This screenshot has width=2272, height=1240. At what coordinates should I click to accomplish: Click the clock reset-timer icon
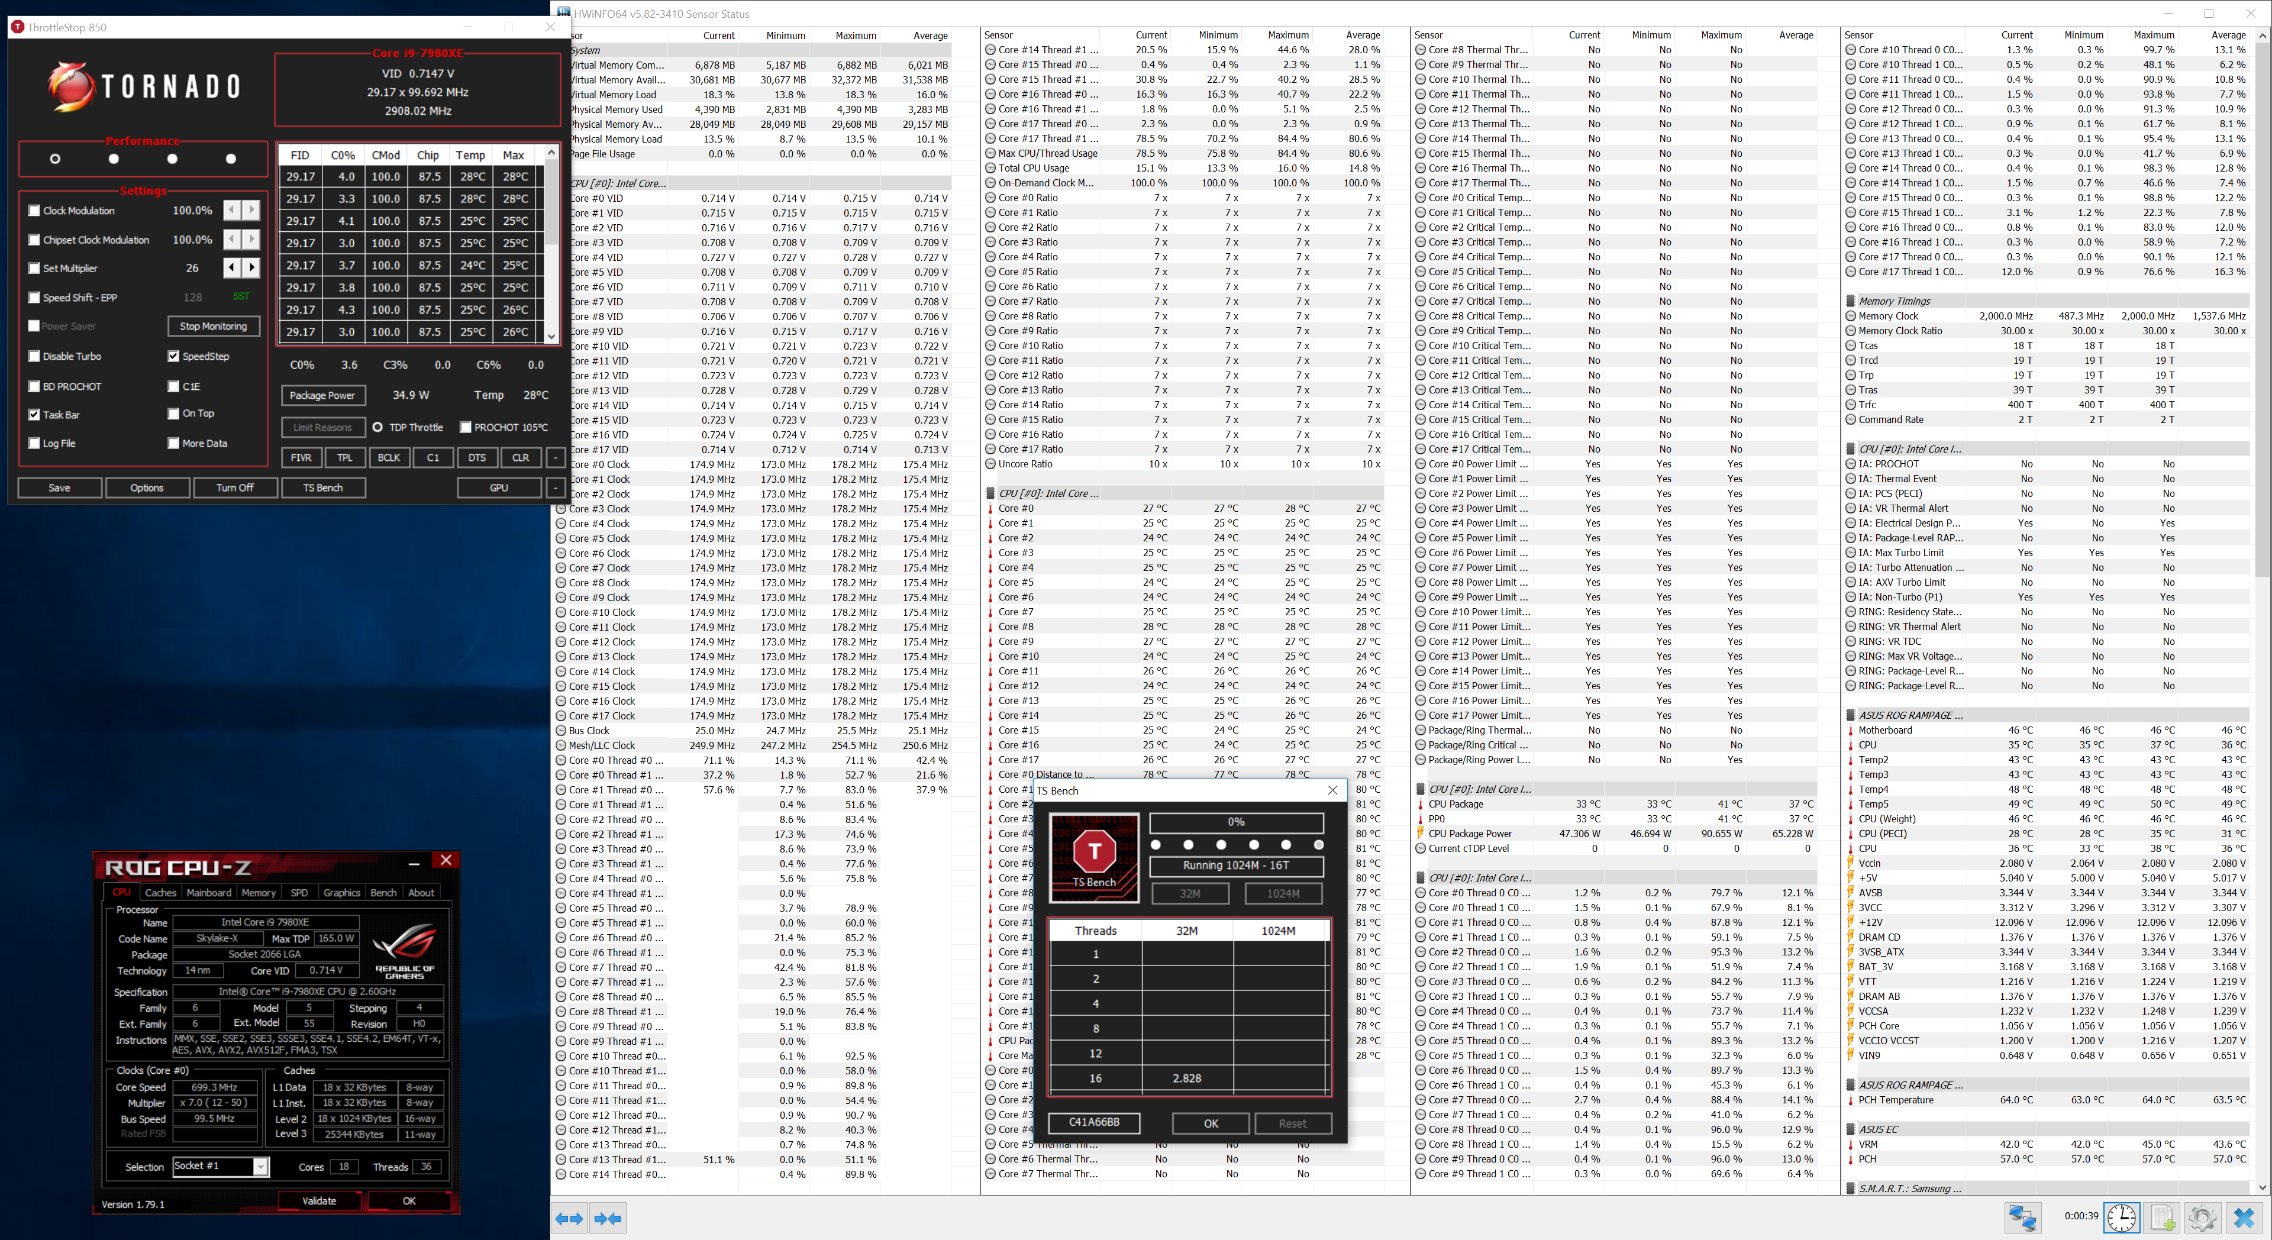pyautogui.click(x=2121, y=1218)
